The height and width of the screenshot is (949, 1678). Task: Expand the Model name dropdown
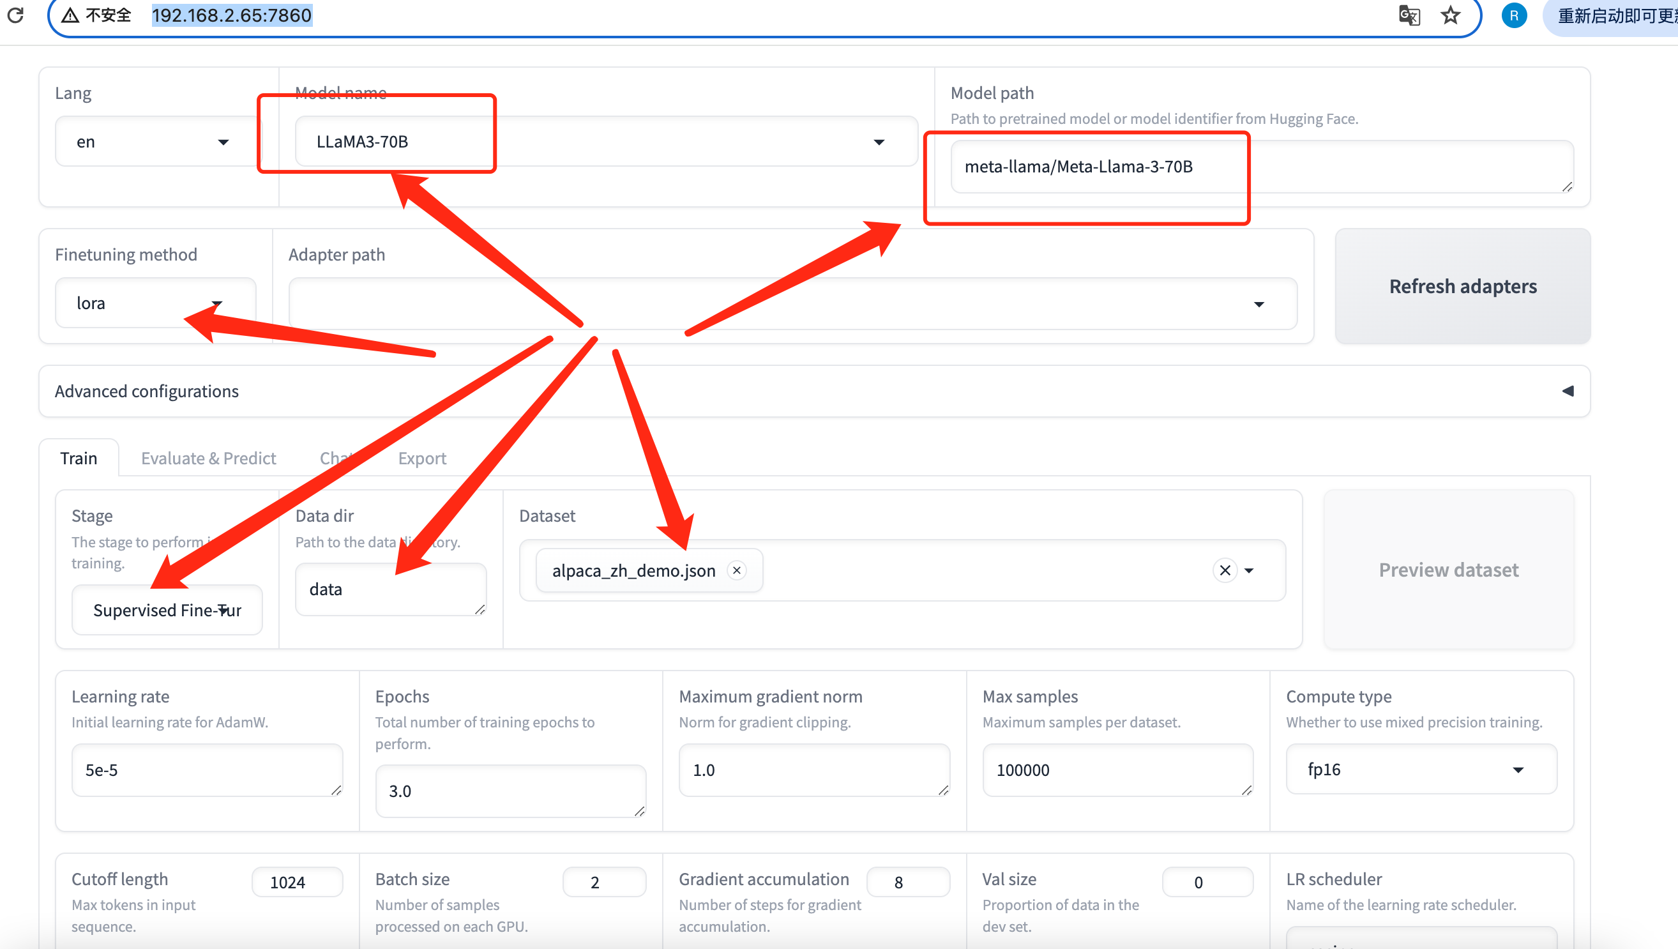879,142
